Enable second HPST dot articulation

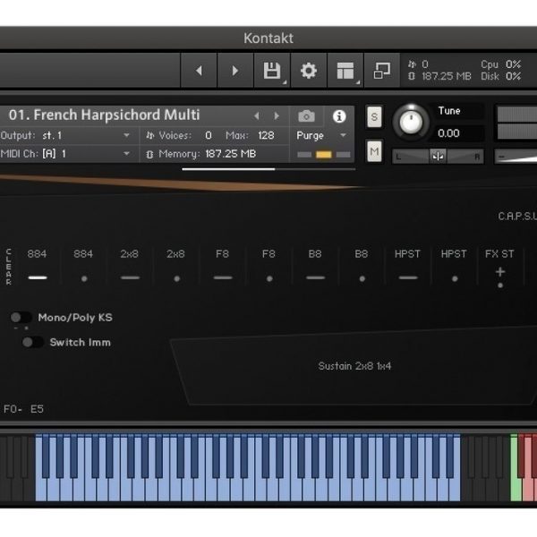455,278
